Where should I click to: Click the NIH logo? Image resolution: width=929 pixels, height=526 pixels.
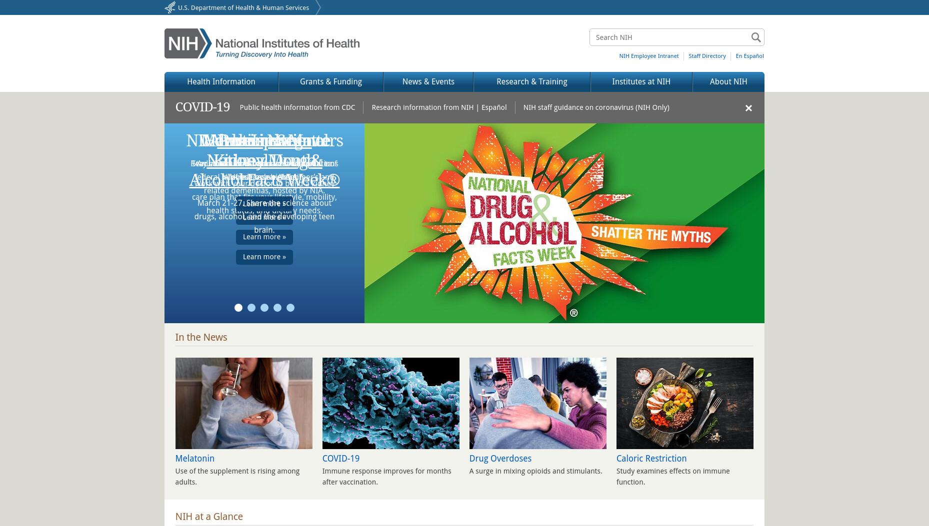tap(262, 43)
